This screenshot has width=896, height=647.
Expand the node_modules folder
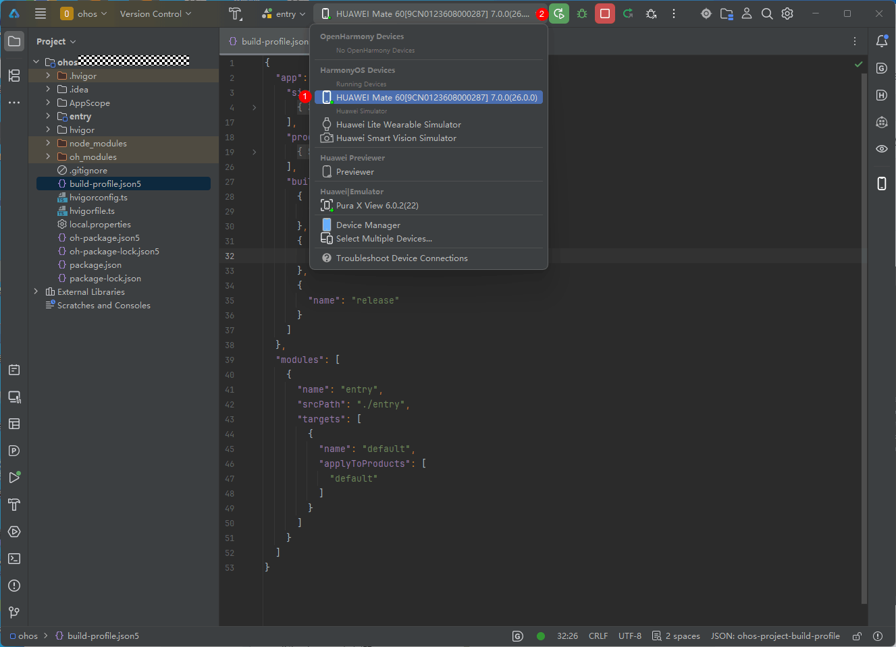48,143
